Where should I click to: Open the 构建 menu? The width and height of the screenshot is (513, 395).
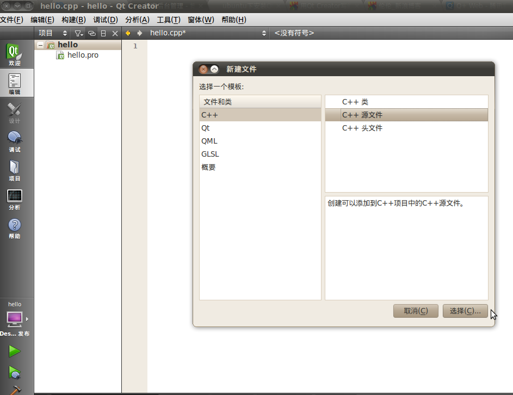[x=73, y=20]
